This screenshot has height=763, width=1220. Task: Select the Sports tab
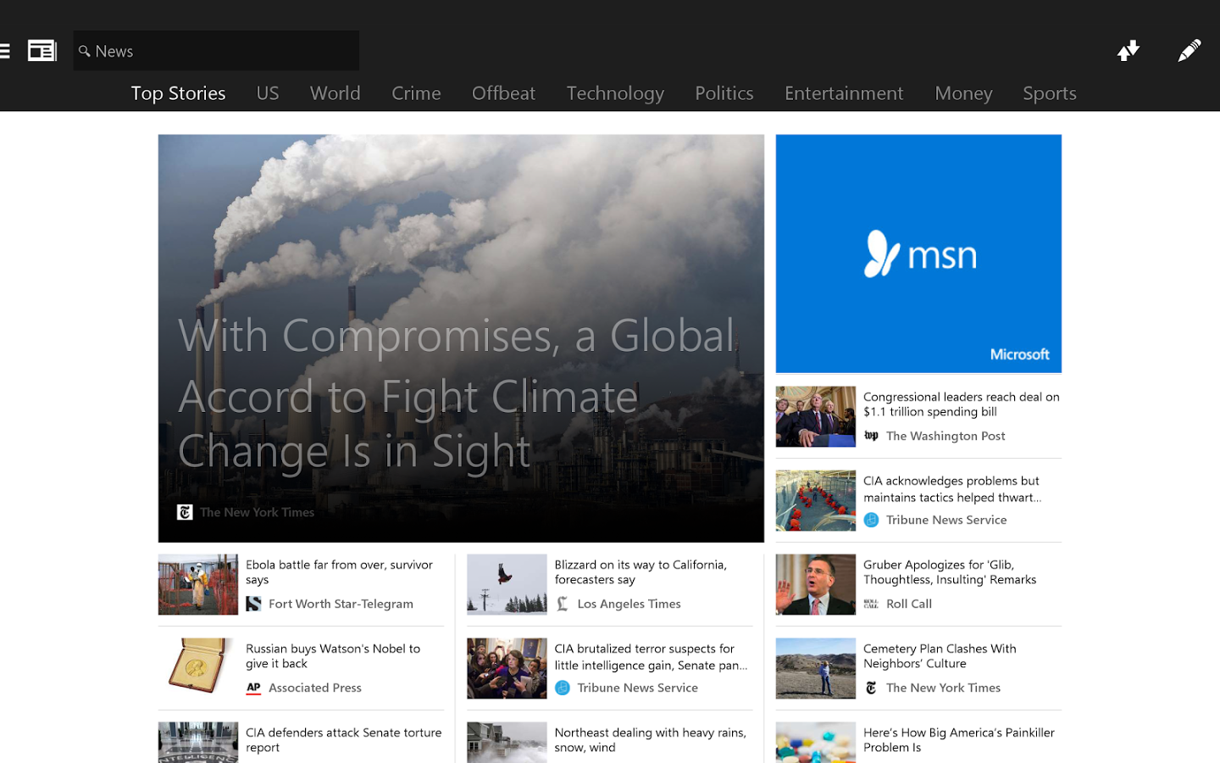point(1049,93)
